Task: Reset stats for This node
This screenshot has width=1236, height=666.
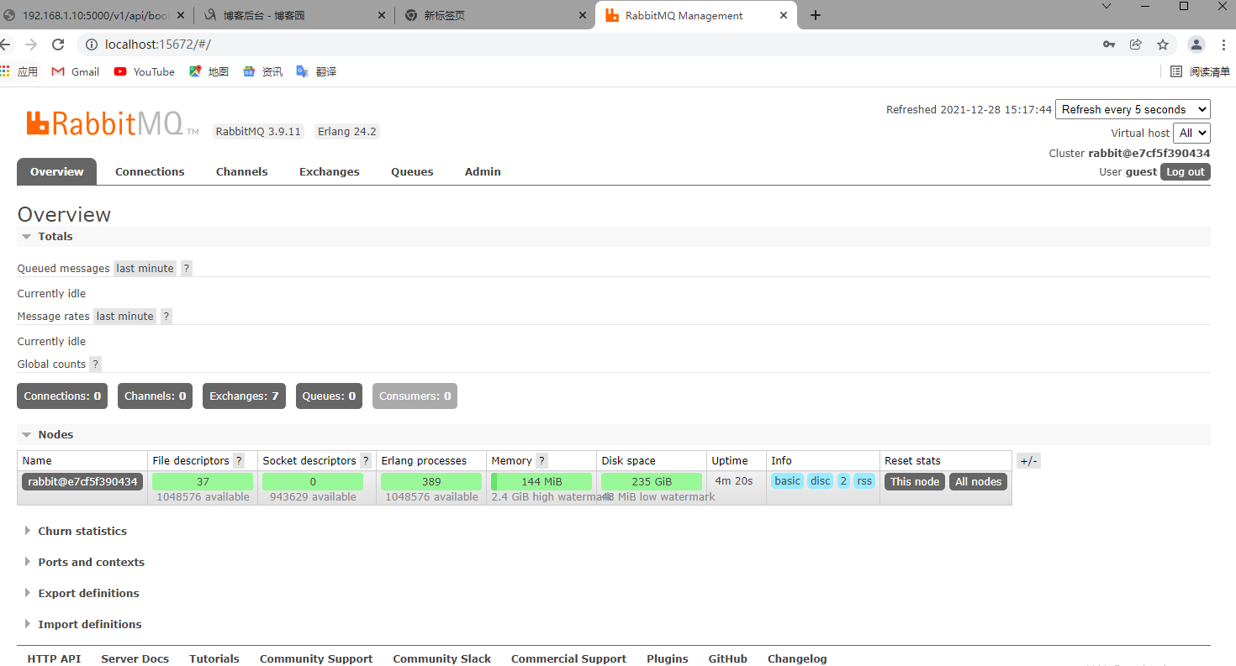Action: click(x=915, y=481)
